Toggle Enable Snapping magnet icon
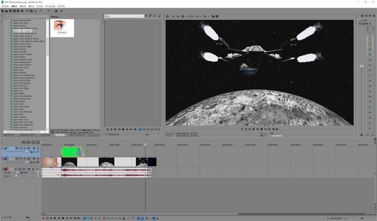The image size is (377, 221). [138, 218]
